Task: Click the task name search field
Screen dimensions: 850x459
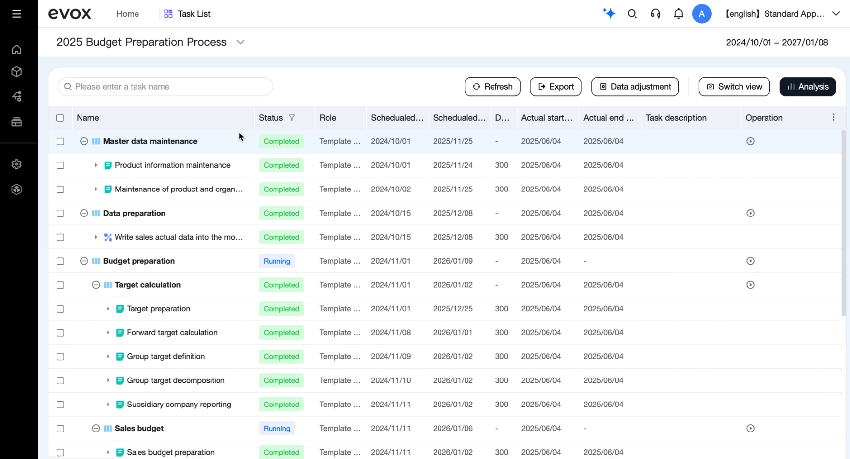Action: [x=165, y=87]
